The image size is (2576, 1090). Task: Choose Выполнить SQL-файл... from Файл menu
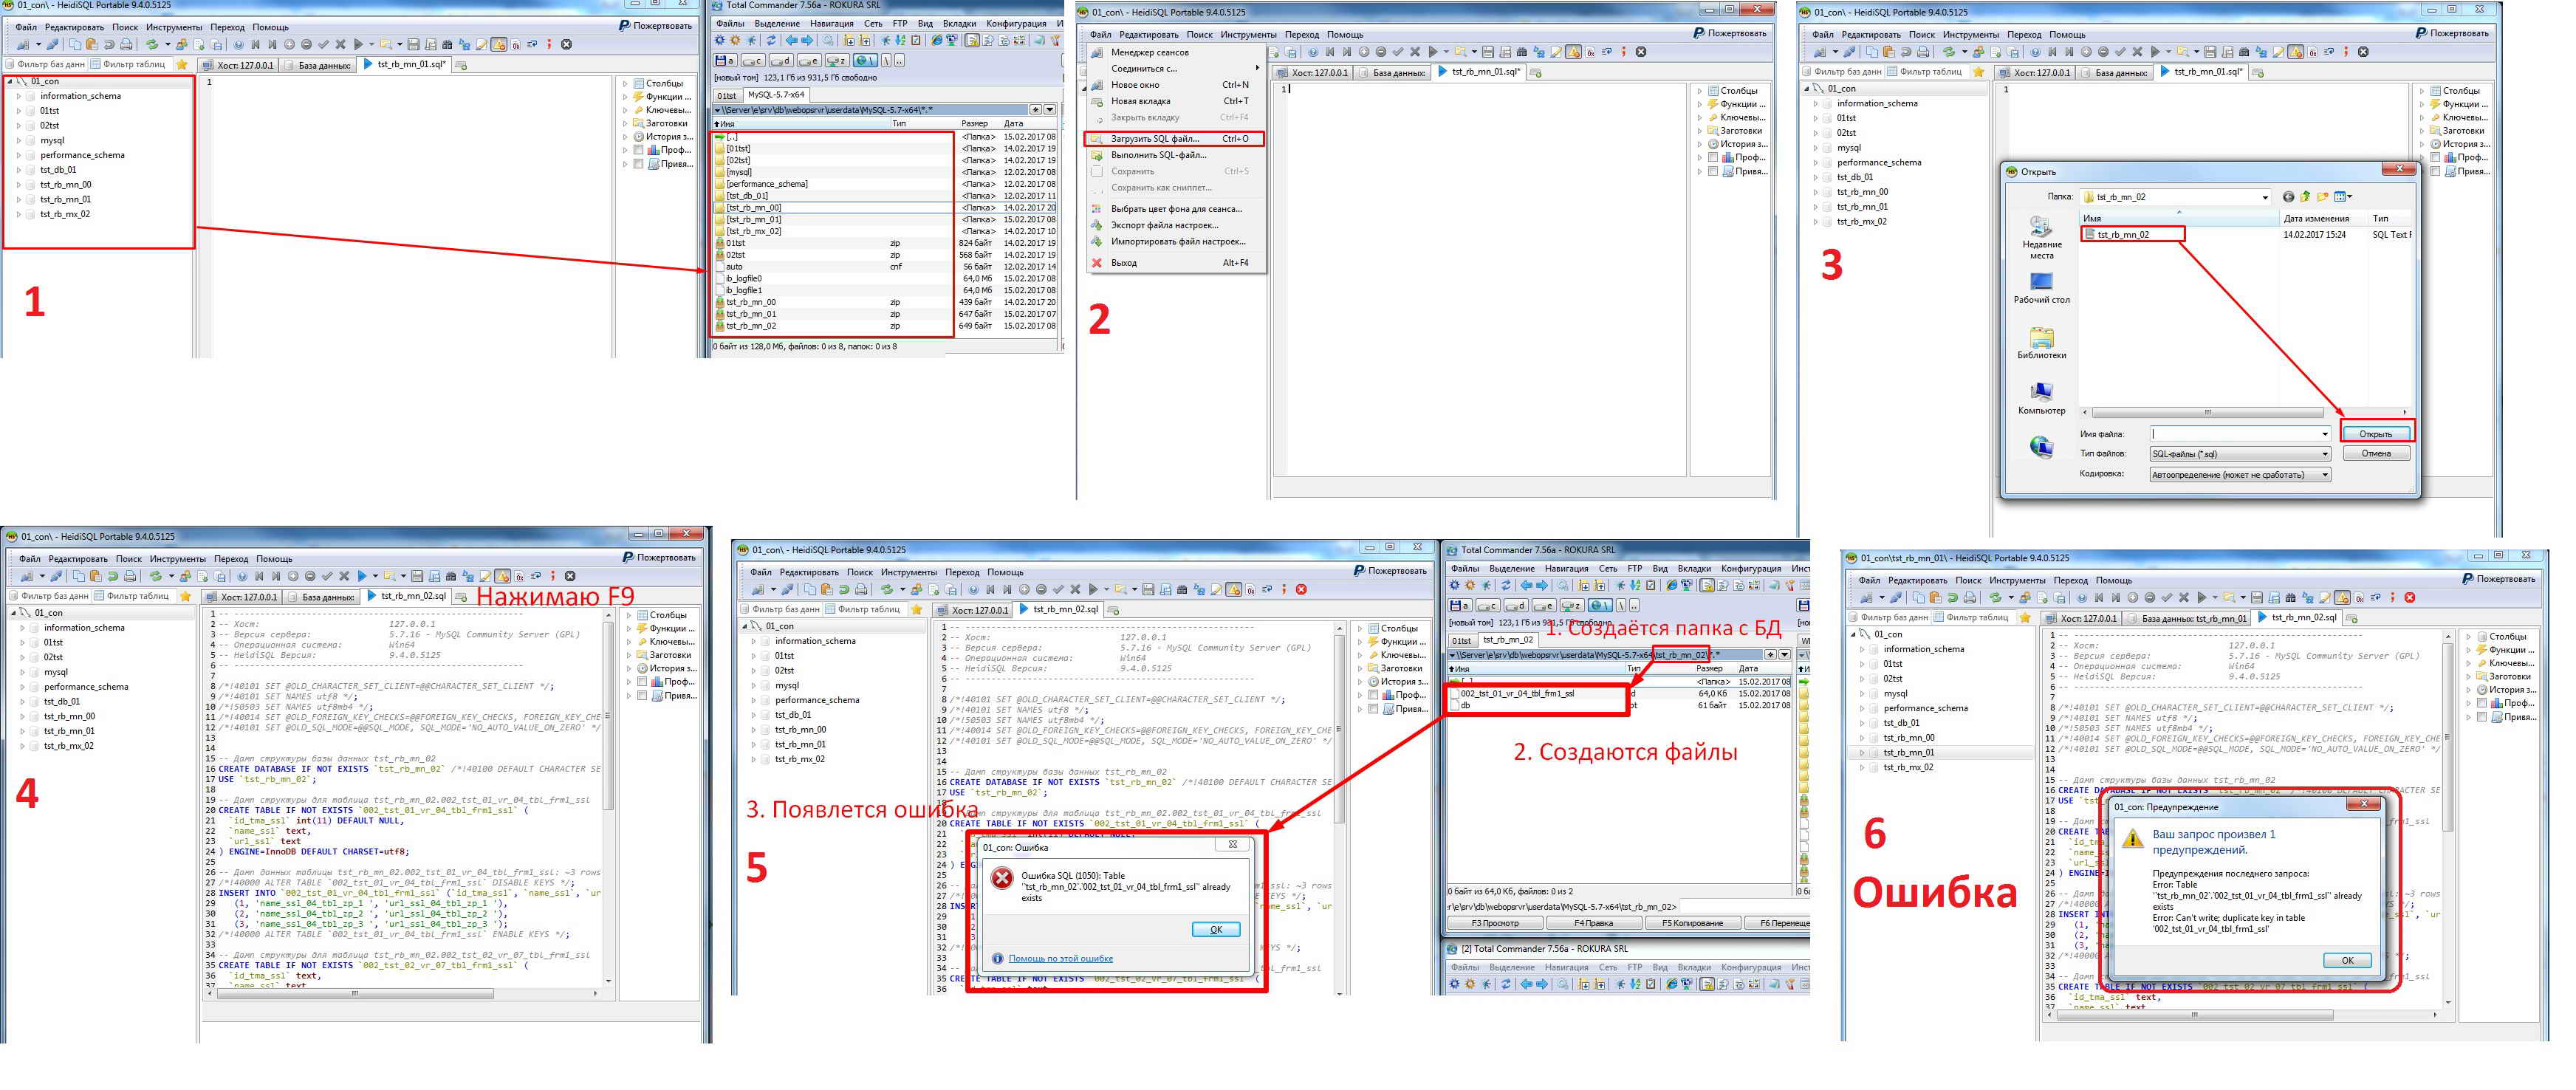click(x=1160, y=155)
